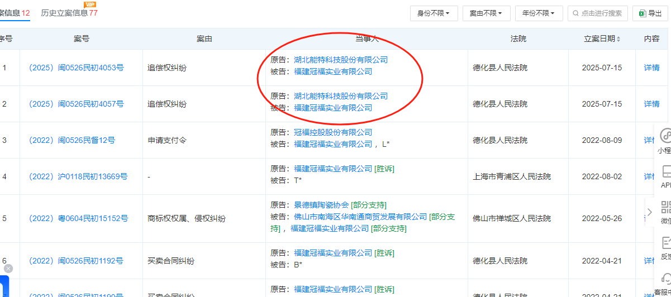Expand the right sidebar chevron arrow
Viewport: 671px width, 297px height.
coord(650,212)
